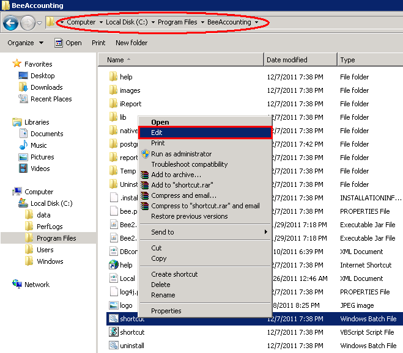The width and height of the screenshot is (403, 353).
Task: Expand the Send to submenu arrow
Action: tap(266, 232)
